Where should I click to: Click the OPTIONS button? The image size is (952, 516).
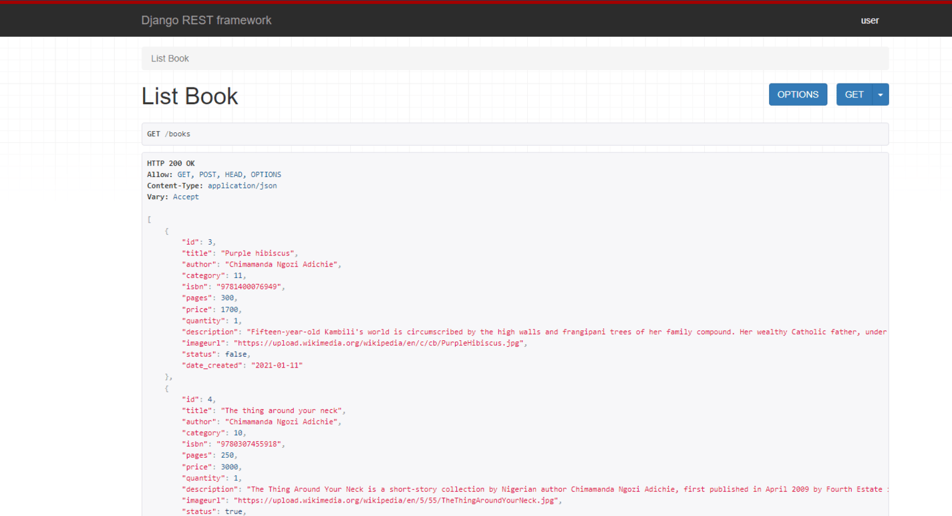(x=798, y=94)
